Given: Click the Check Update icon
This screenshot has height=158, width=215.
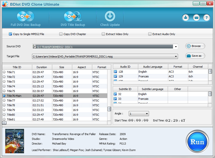Looking at the screenshot, I should [110, 15].
